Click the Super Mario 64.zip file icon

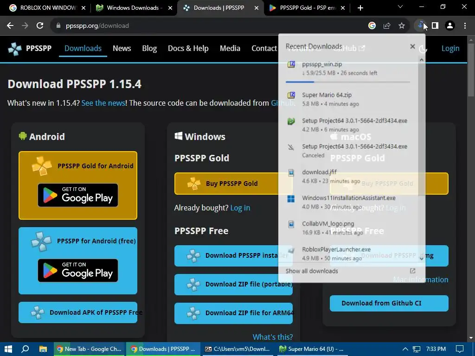[291, 95]
